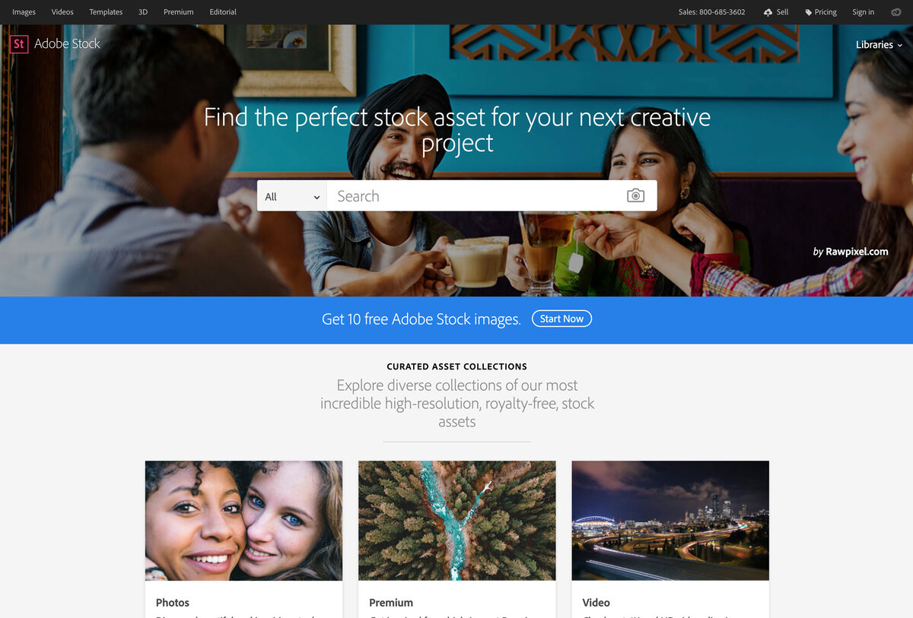Screen dimensions: 913x618
Task: Click the Creative Cloud icon at top right
Action: pos(896,12)
